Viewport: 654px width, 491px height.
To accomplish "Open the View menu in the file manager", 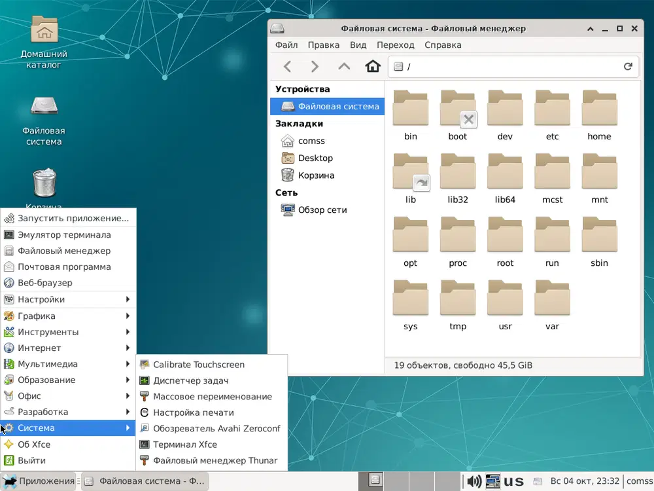I will pyautogui.click(x=358, y=45).
